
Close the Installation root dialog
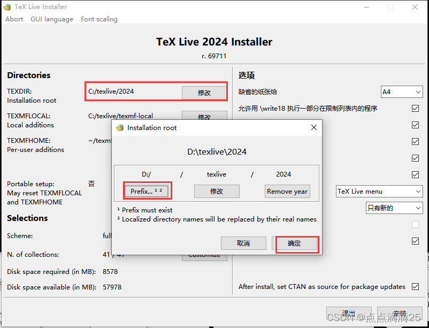coord(314,127)
